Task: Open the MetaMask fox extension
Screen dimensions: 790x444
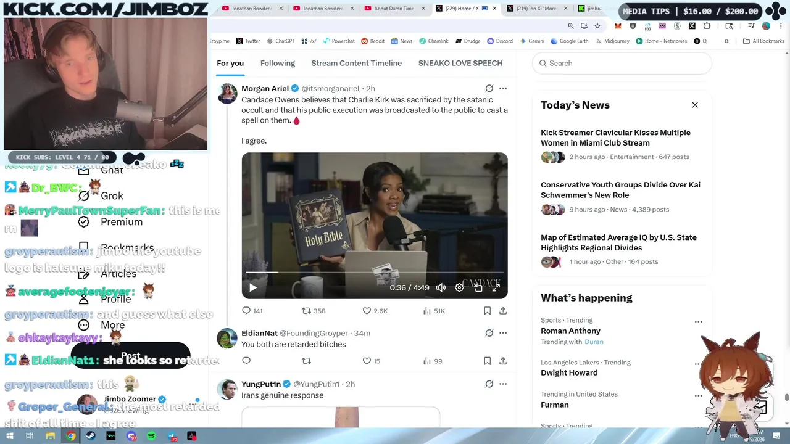Action: (x=618, y=26)
